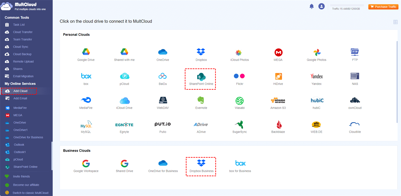
Task: Connect iCloud Drive
Action: coord(124,103)
